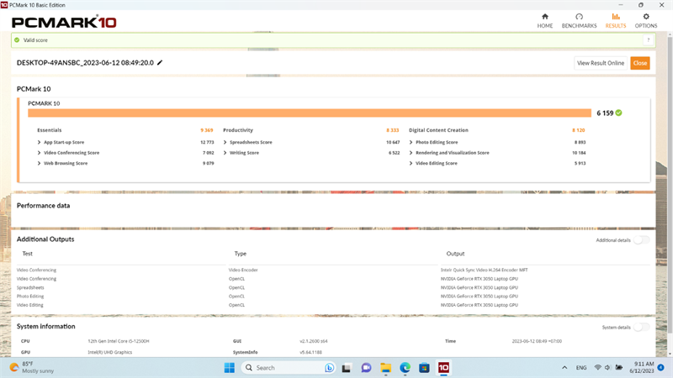
Task: Open File Explorer from the taskbar
Action: click(385, 368)
